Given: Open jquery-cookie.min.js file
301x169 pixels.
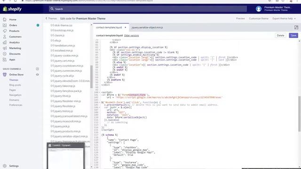Looking at the screenshot, I should coord(66,55).
